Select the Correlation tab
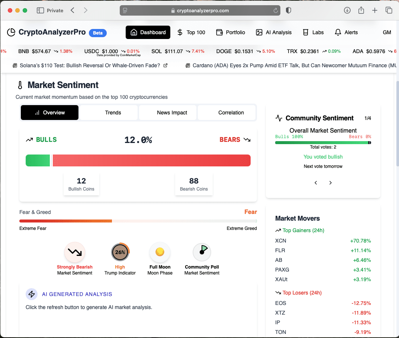 click(x=231, y=113)
